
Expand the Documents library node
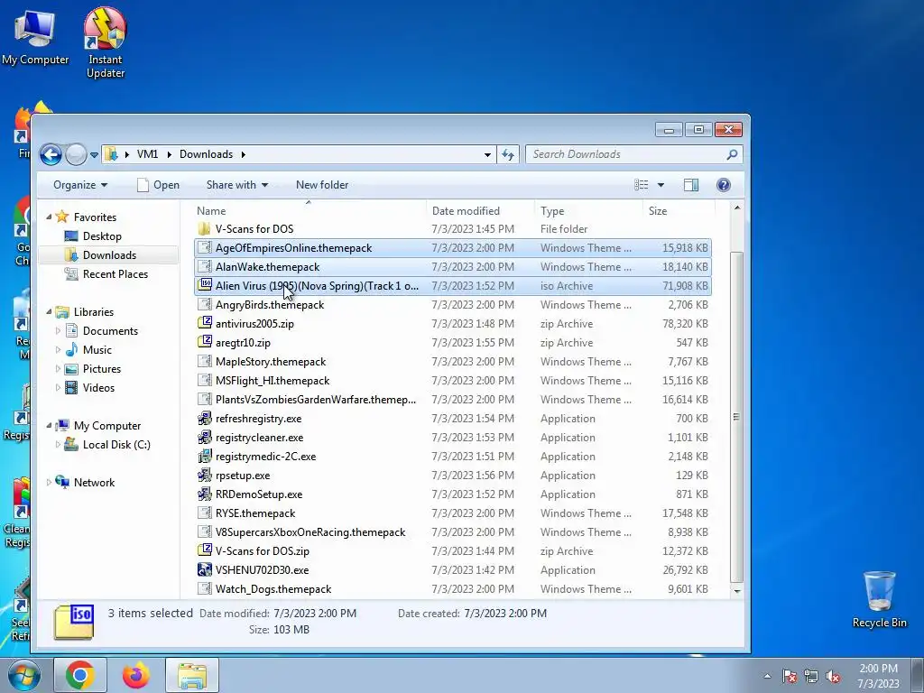pyautogui.click(x=58, y=331)
